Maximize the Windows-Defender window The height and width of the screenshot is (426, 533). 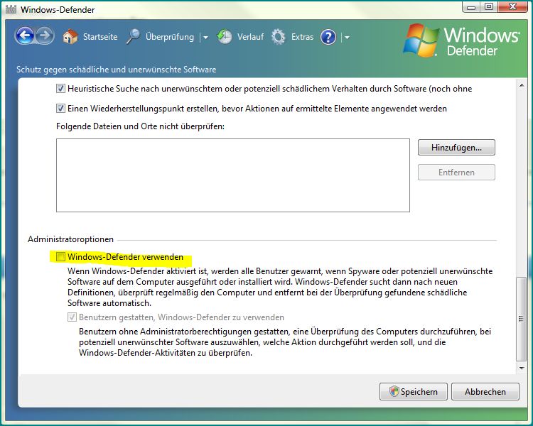488,8
